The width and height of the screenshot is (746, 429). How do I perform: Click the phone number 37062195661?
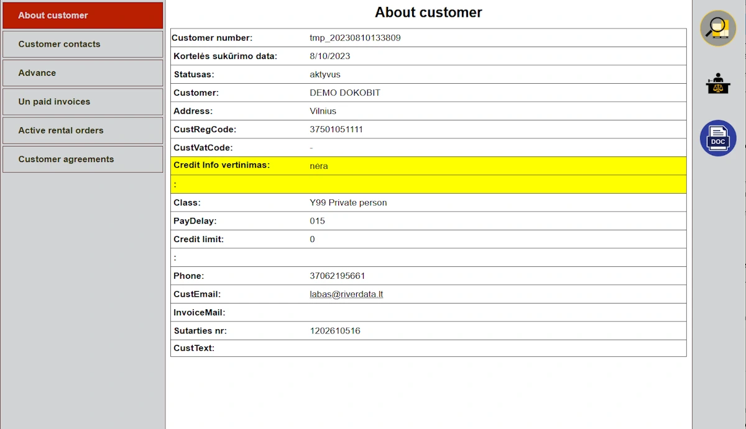coord(338,276)
